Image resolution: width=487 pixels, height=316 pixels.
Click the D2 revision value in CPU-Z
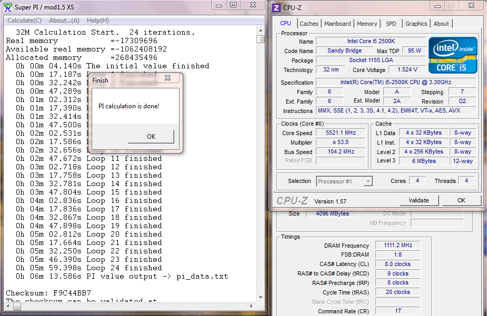[462, 101]
